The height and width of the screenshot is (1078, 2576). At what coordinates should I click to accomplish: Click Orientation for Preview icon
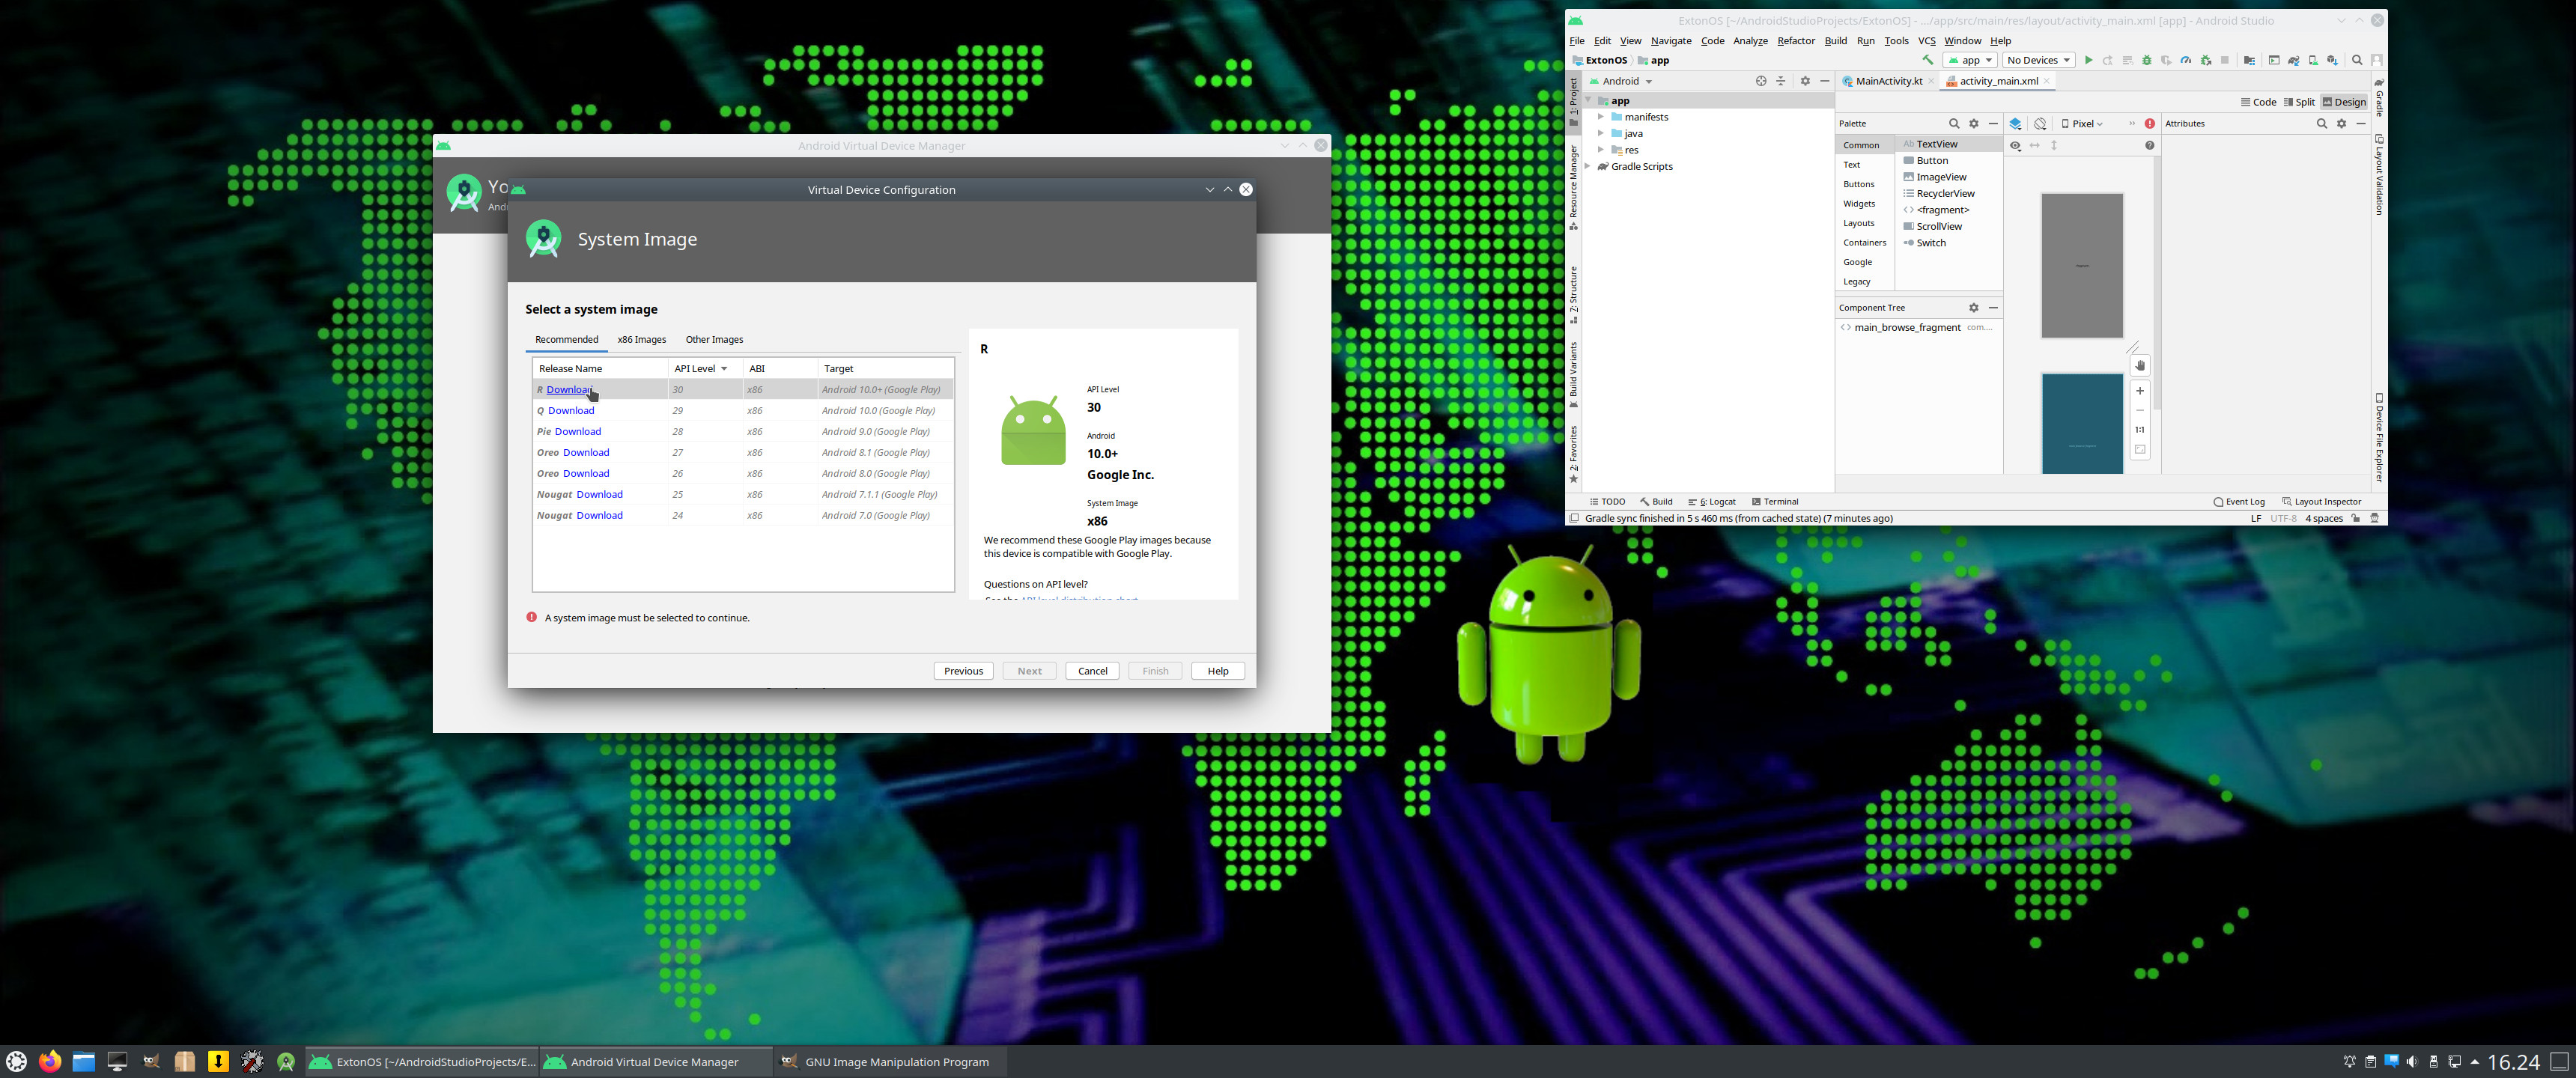click(2040, 124)
